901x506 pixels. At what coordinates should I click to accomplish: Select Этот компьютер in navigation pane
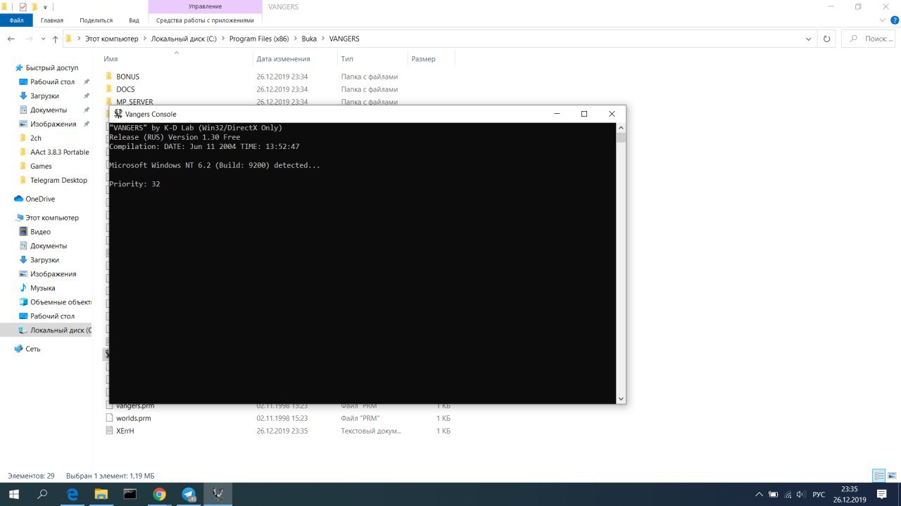point(52,218)
